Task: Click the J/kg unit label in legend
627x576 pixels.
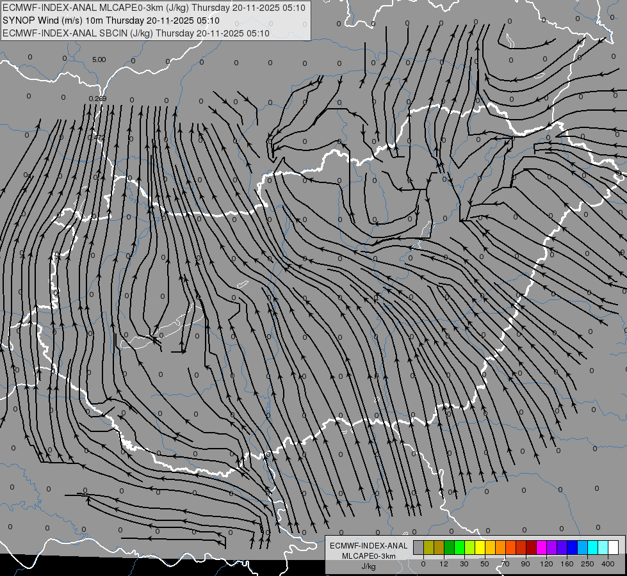Action: [x=368, y=566]
